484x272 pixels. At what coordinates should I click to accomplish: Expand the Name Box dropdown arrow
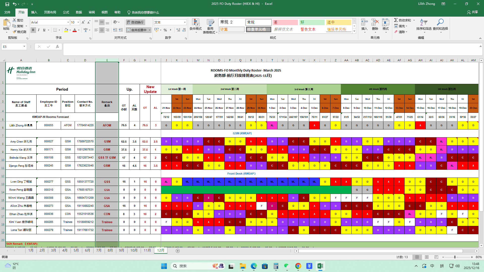[x=24, y=47]
